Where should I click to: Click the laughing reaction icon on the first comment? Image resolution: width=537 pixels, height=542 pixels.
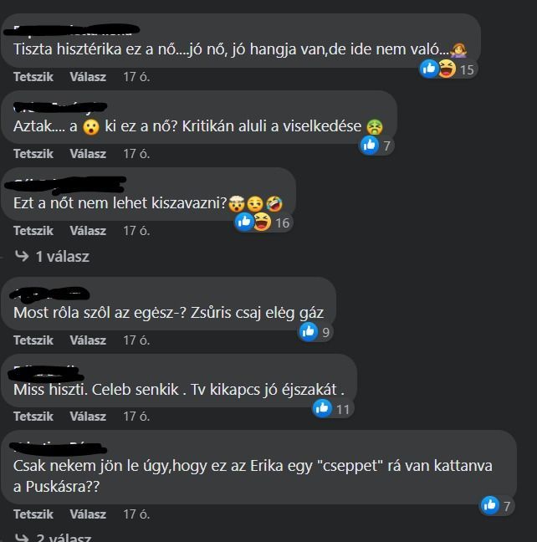pyautogui.click(x=447, y=69)
